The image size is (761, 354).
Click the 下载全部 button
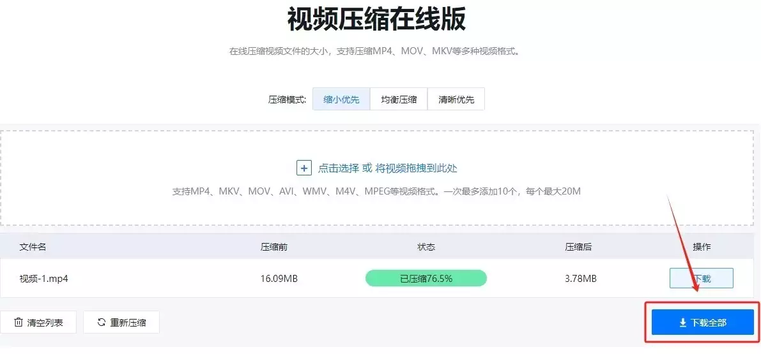[702, 322]
